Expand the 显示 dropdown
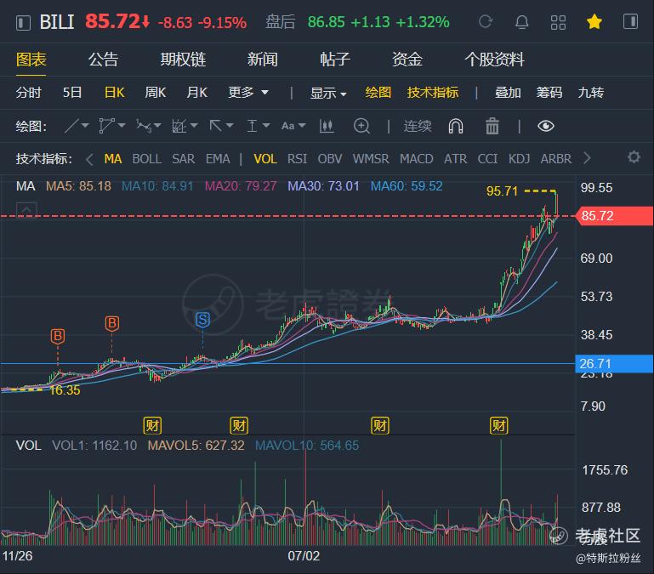The image size is (654, 574). pos(328,93)
